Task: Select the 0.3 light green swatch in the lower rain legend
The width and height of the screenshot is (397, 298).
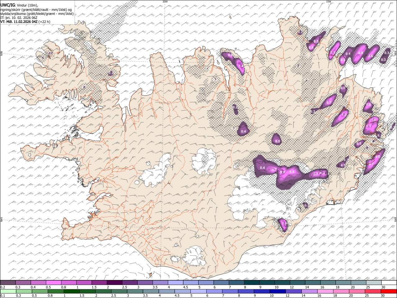Action: click(23, 291)
